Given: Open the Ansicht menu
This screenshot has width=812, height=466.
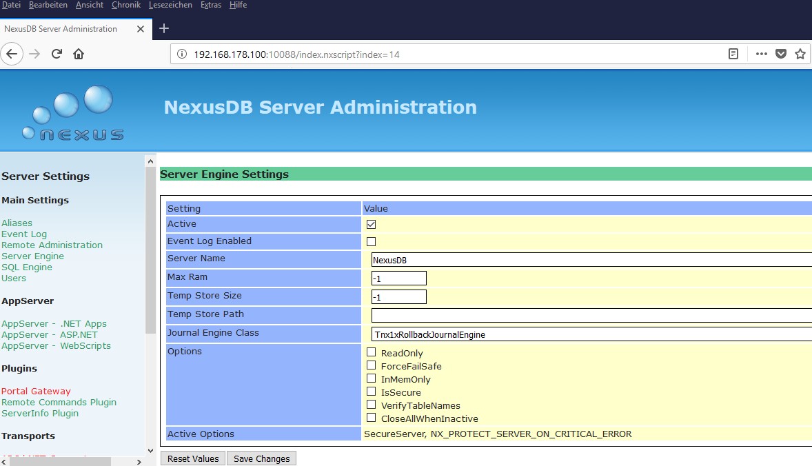Looking at the screenshot, I should pyautogui.click(x=90, y=5).
